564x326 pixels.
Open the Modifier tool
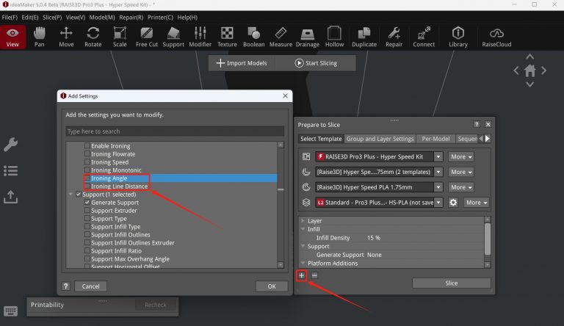pyautogui.click(x=200, y=37)
